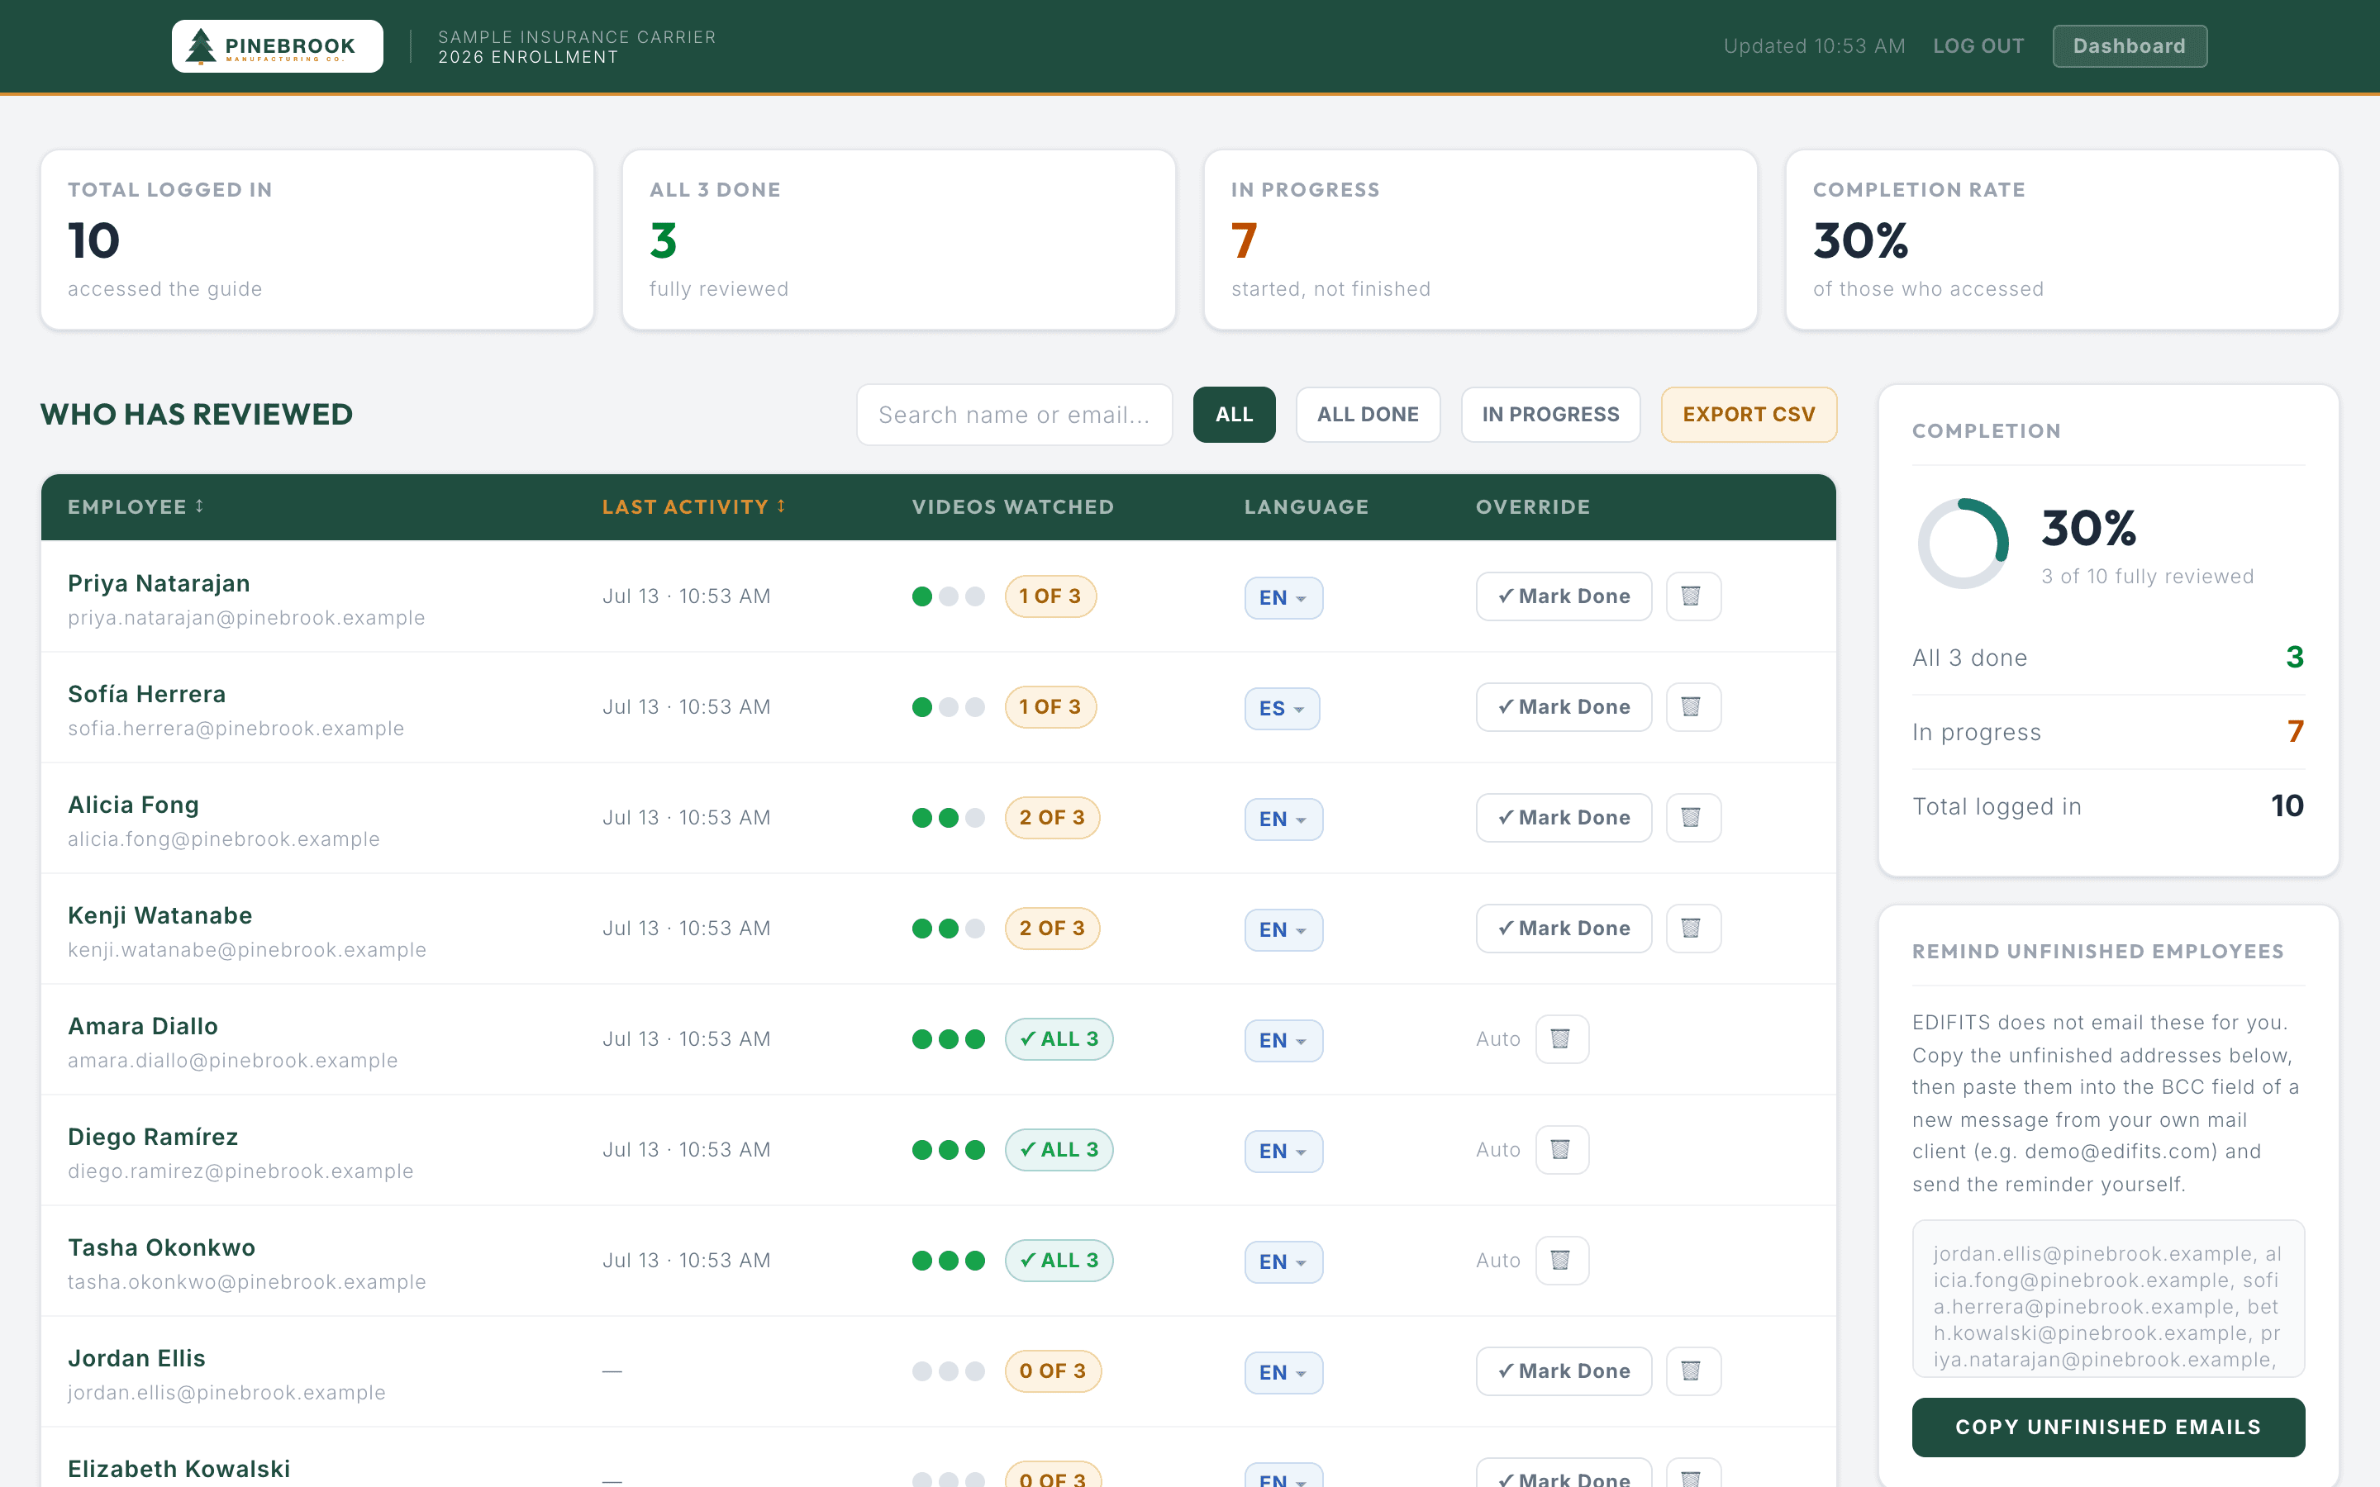Open the Total Logged In card
This screenshot has width=2380, height=1487.
pos(317,240)
